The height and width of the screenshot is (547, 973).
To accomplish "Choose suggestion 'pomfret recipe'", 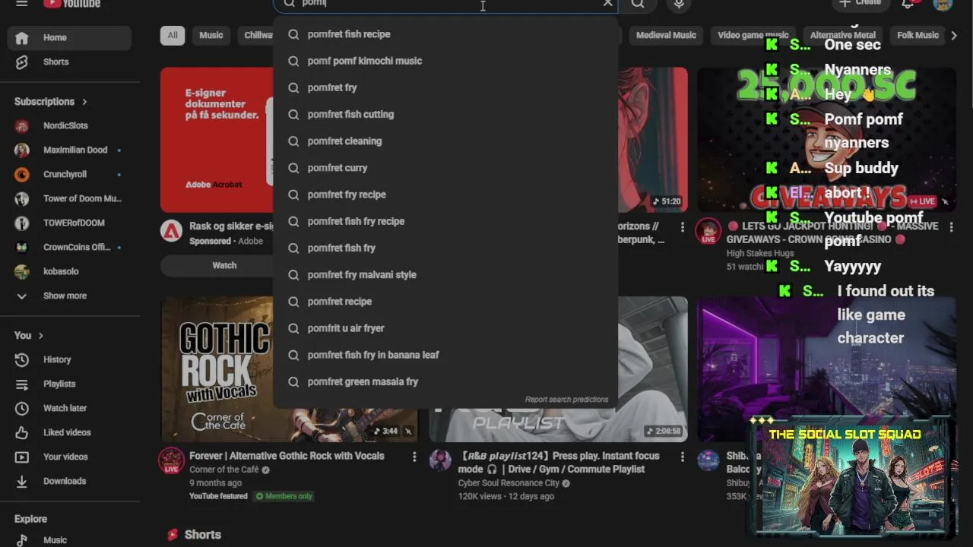I will [445, 302].
